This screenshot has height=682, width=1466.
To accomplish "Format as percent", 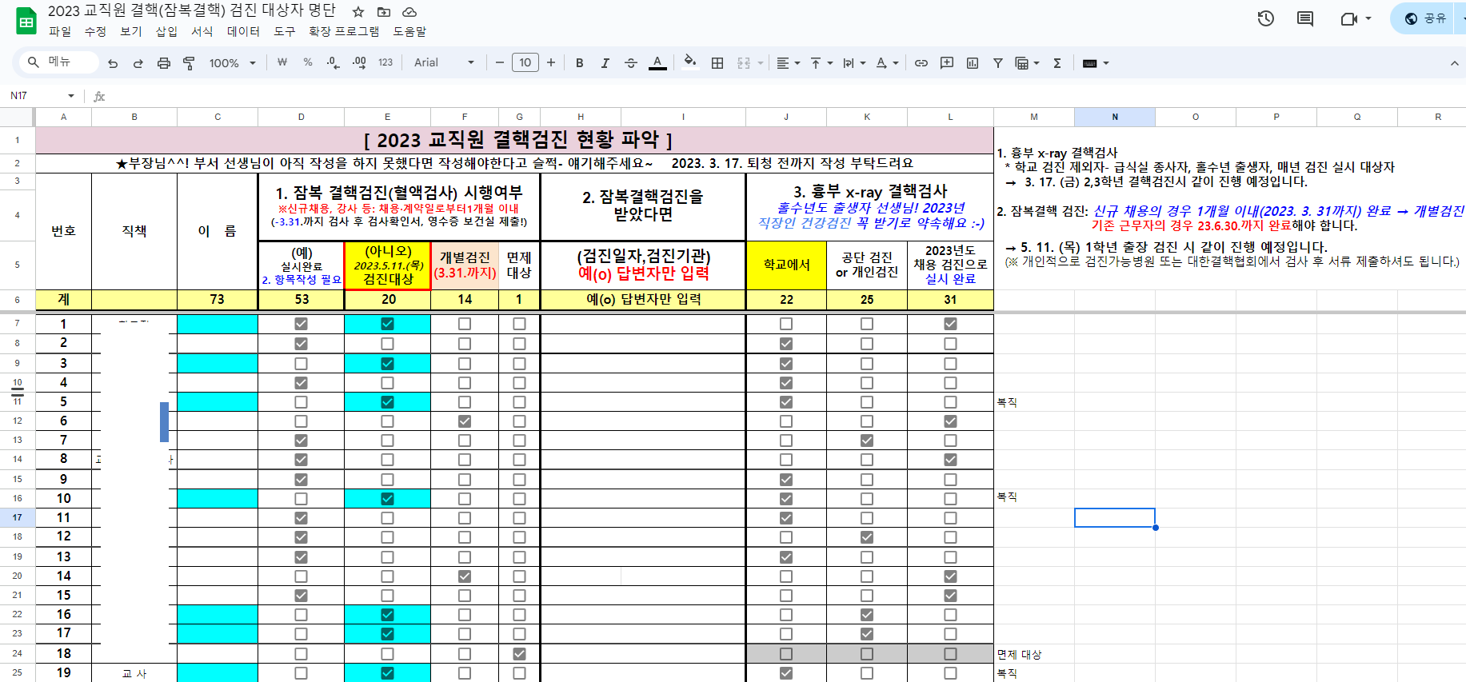I will point(308,63).
